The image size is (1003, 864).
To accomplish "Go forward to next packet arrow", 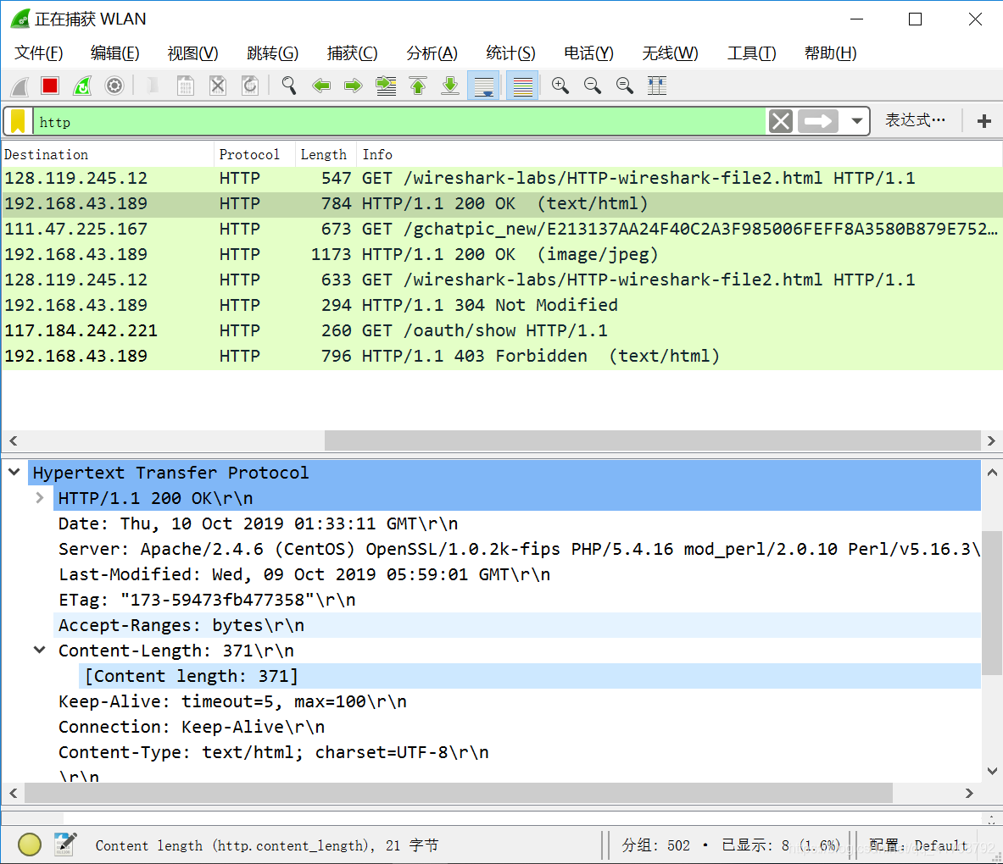I will [x=353, y=86].
